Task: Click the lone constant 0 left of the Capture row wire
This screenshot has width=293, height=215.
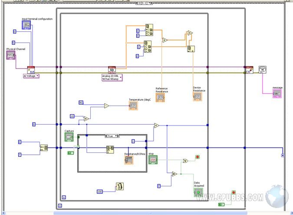Action: (x=34, y=124)
